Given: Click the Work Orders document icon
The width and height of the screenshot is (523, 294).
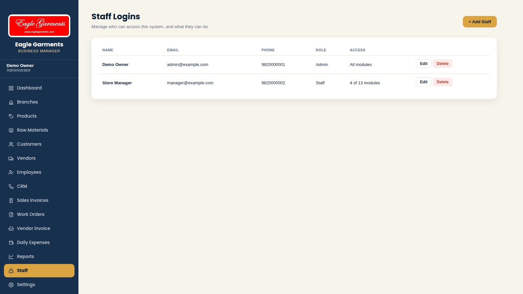Looking at the screenshot, I should [11, 215].
